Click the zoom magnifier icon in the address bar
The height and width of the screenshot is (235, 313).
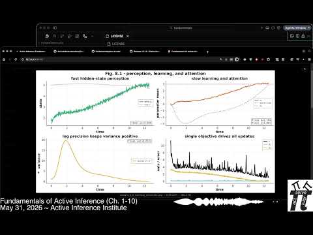coord(221,59)
